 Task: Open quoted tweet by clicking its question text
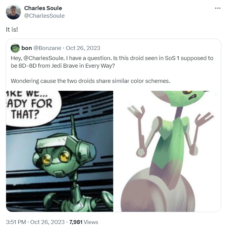click(112, 62)
